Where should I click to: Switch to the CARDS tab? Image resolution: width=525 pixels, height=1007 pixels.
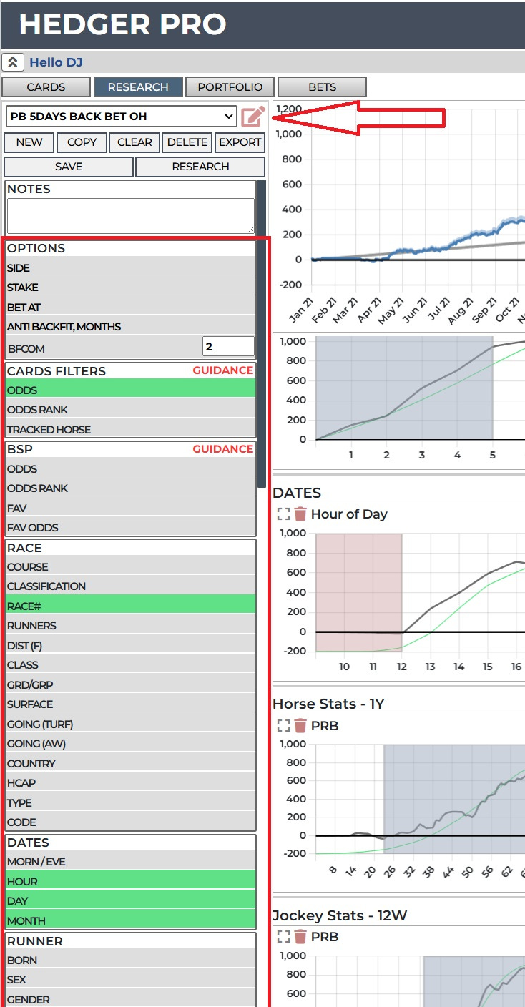coord(46,87)
